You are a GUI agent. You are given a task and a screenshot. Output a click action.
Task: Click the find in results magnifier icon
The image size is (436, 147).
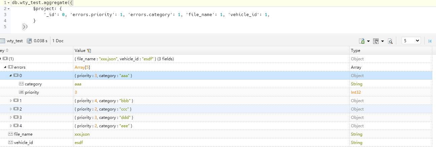coord(390,41)
